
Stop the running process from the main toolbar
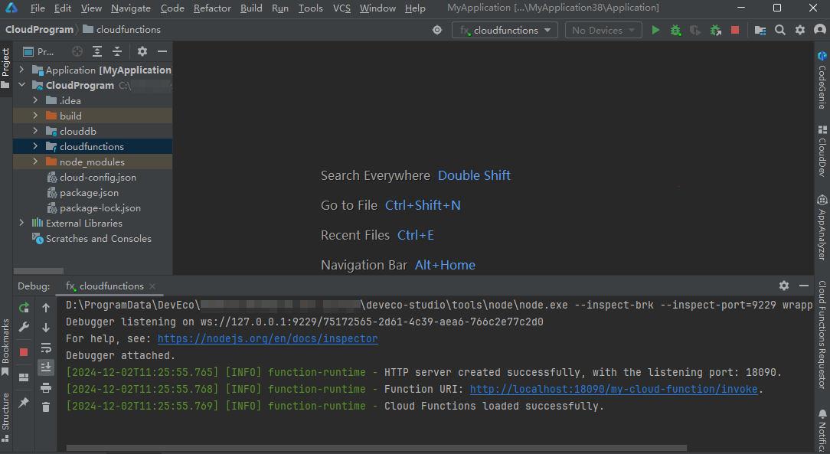click(735, 30)
